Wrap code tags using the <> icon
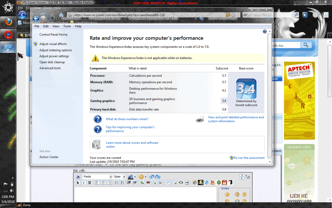 pyautogui.click(x=181, y=183)
